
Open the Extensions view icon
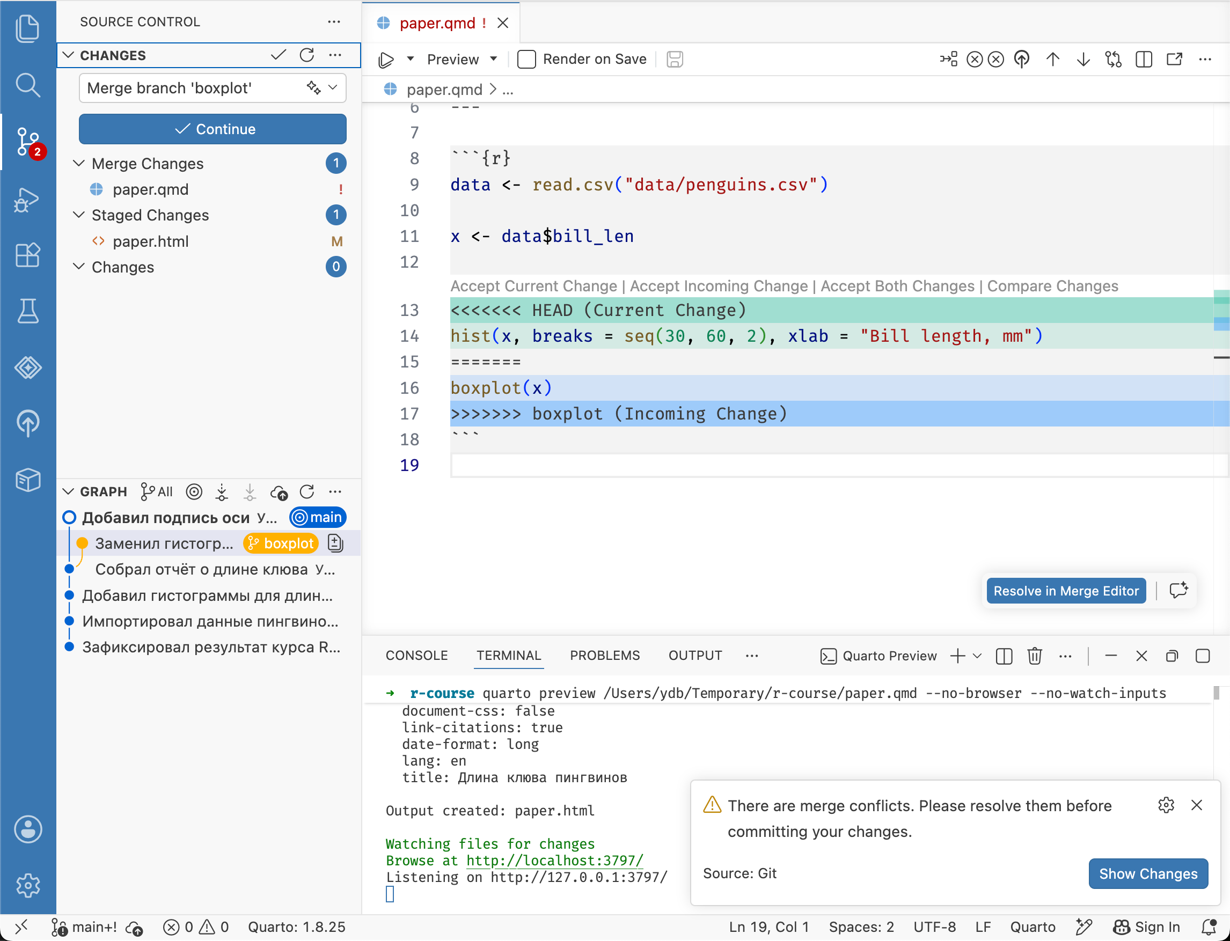click(x=27, y=255)
